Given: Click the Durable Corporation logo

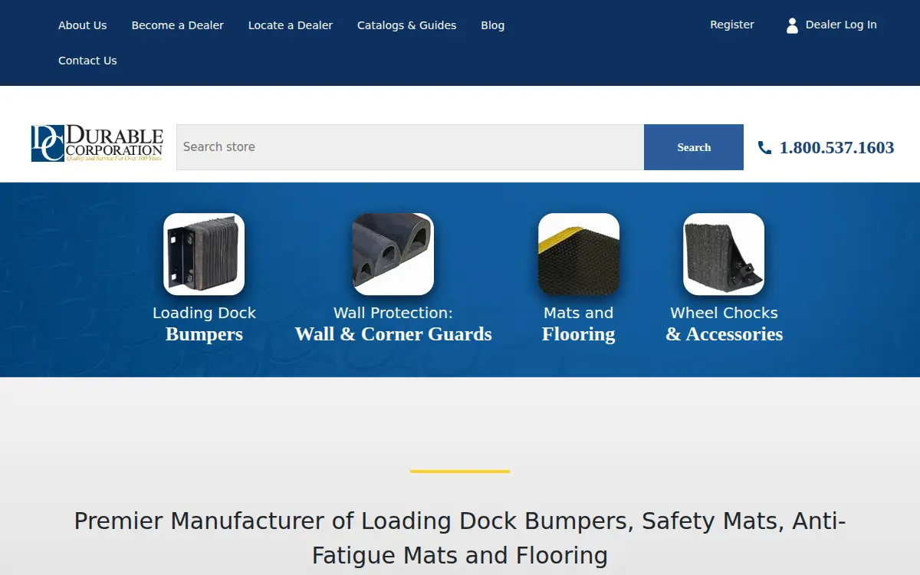Looking at the screenshot, I should click(97, 143).
